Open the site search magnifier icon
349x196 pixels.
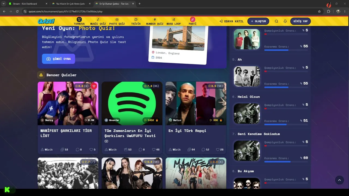276,21
